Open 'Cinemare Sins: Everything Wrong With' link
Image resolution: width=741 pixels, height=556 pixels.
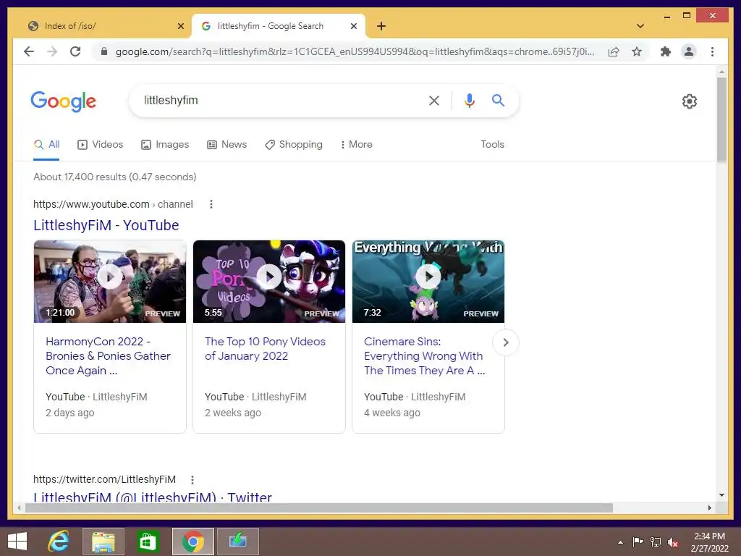(424, 356)
